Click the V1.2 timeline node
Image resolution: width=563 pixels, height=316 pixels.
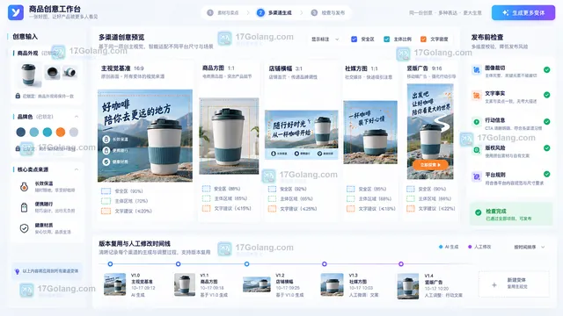coord(246,264)
